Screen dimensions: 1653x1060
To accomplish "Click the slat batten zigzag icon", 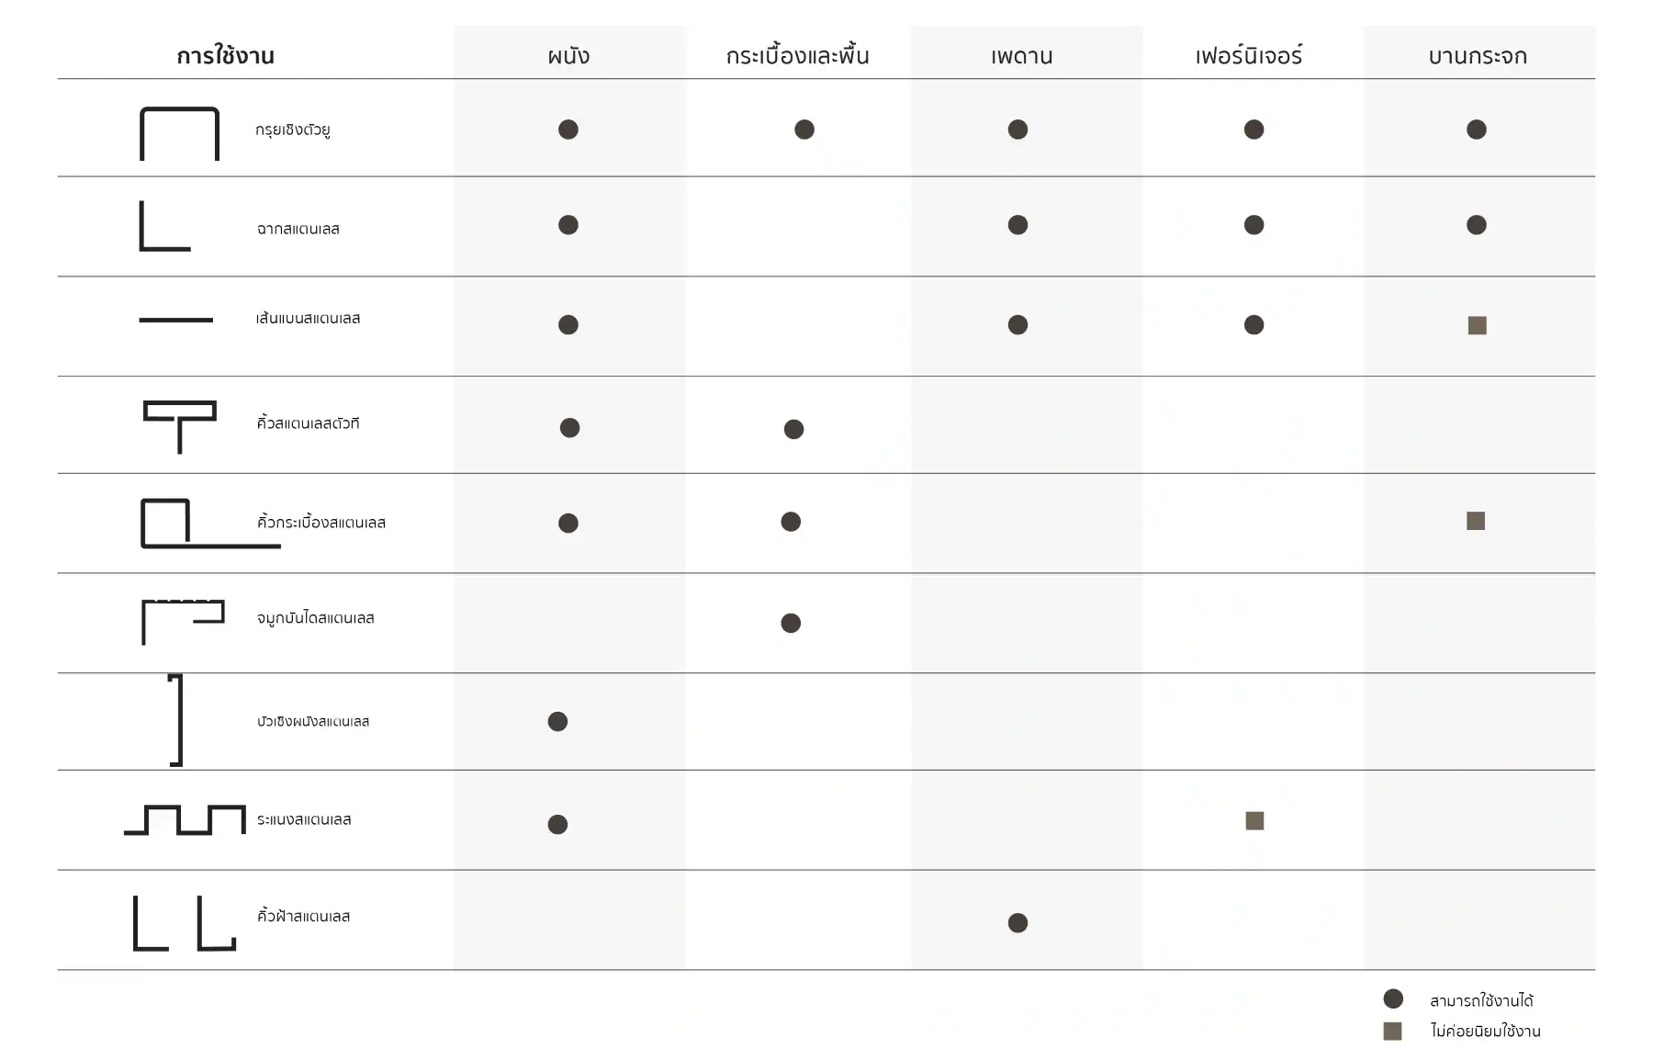I will (185, 819).
